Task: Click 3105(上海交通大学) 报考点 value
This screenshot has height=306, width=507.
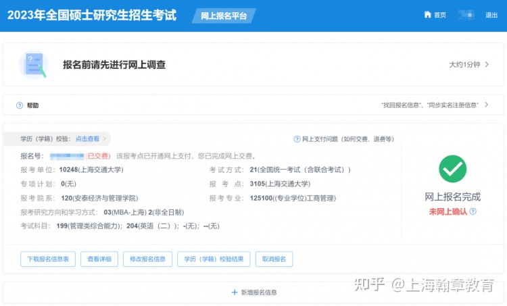Action: 280,184
